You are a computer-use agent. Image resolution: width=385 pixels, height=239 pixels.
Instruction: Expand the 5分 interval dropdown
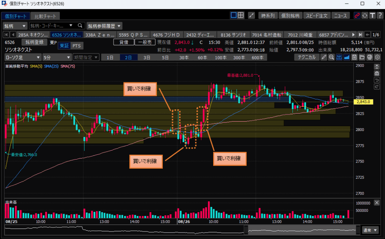tap(56, 57)
